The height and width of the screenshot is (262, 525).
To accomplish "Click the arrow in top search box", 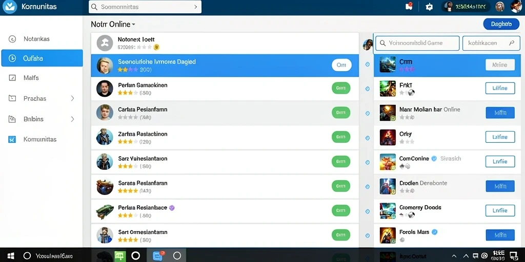I will [196, 7].
